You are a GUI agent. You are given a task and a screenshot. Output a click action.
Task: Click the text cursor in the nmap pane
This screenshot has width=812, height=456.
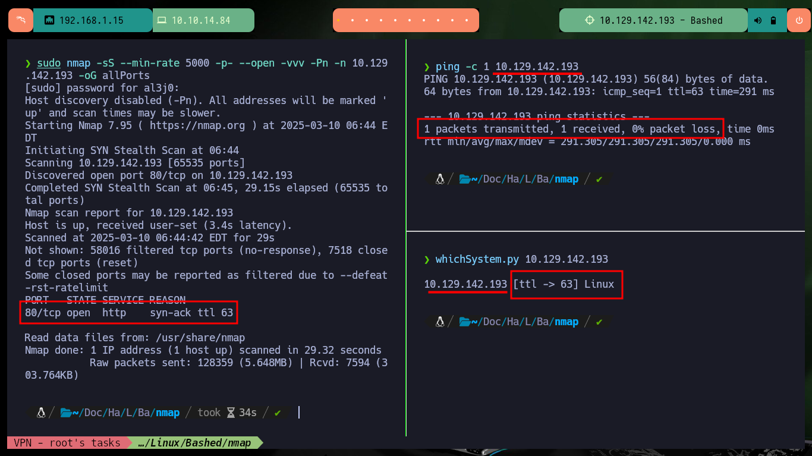pyautogui.click(x=298, y=412)
